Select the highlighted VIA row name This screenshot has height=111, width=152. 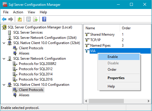click(93, 51)
